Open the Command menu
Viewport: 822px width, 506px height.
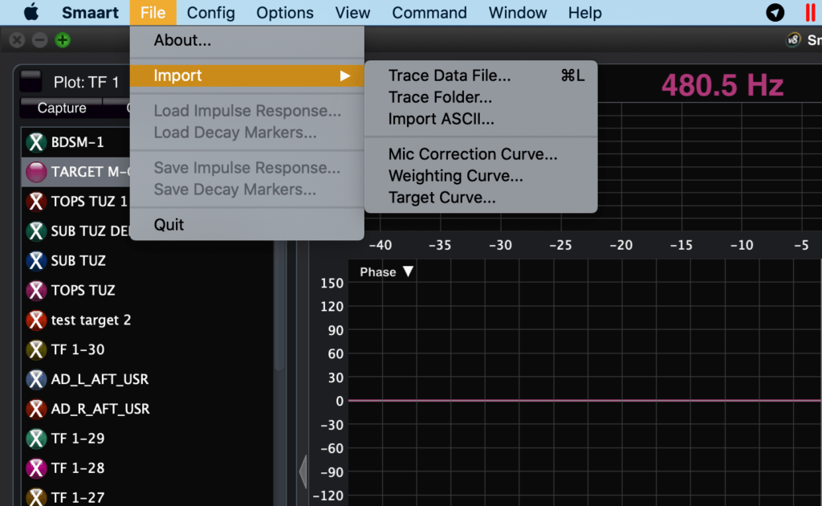point(429,13)
